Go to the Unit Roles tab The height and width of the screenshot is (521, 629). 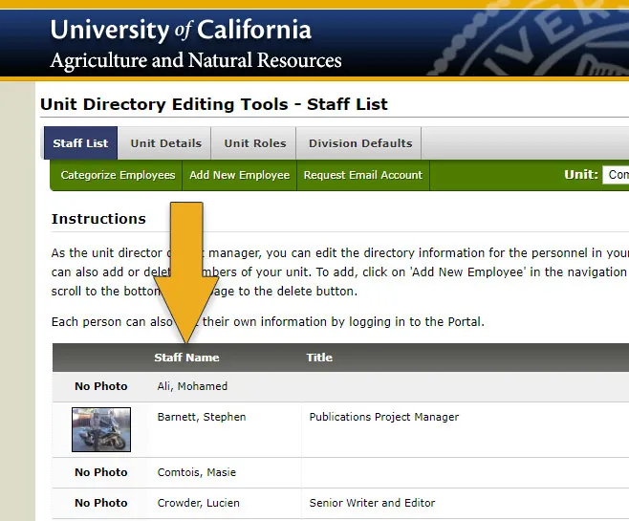click(x=255, y=143)
